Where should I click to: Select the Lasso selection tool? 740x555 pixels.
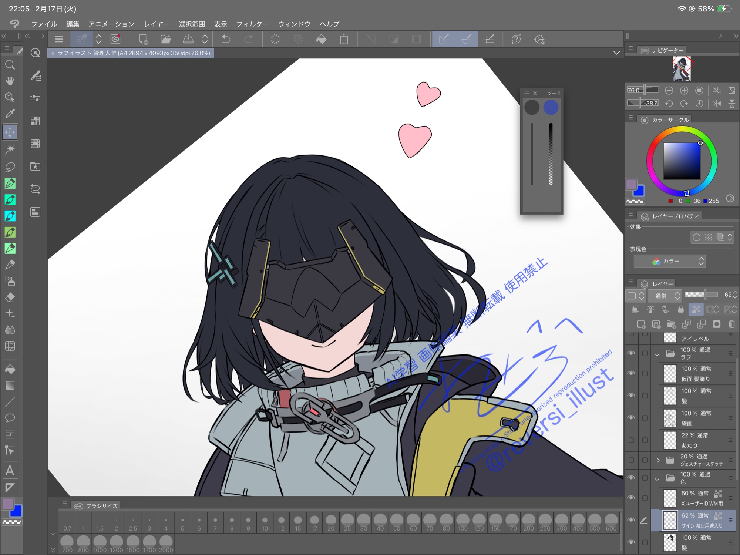tap(10, 167)
